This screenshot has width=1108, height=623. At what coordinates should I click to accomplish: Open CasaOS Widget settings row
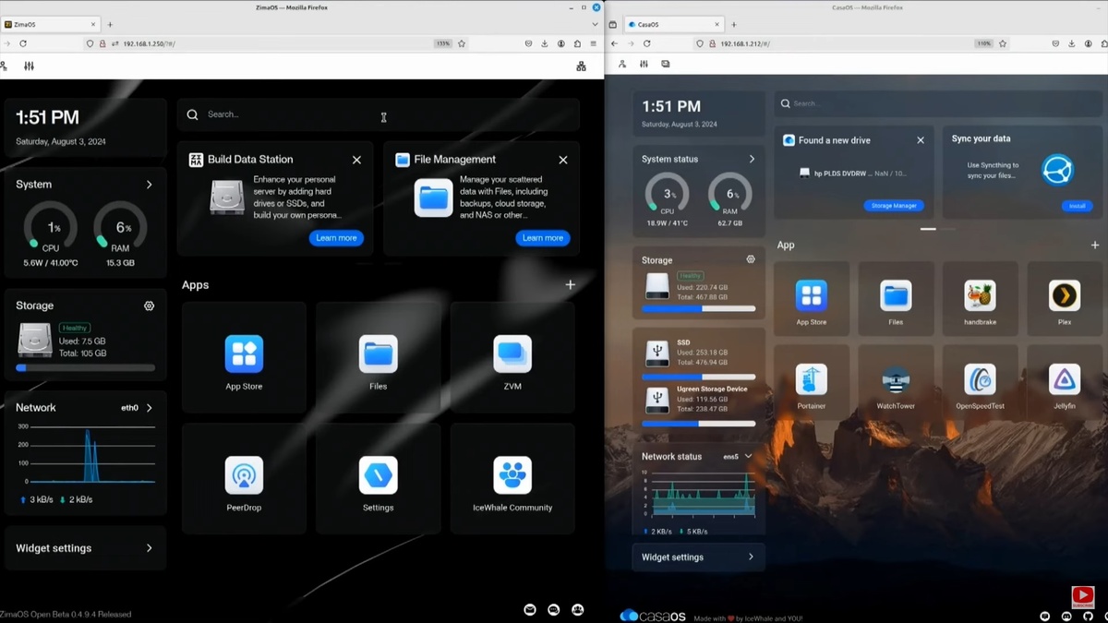[x=699, y=557]
